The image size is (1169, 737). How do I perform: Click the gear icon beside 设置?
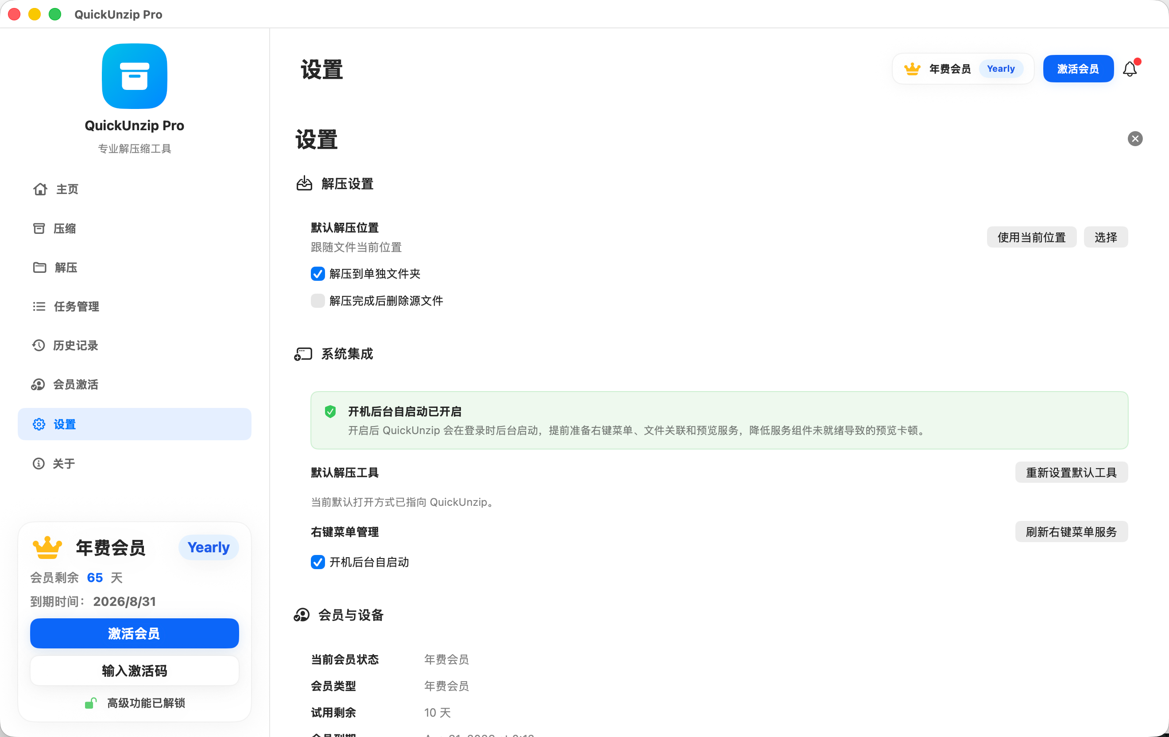click(x=39, y=424)
